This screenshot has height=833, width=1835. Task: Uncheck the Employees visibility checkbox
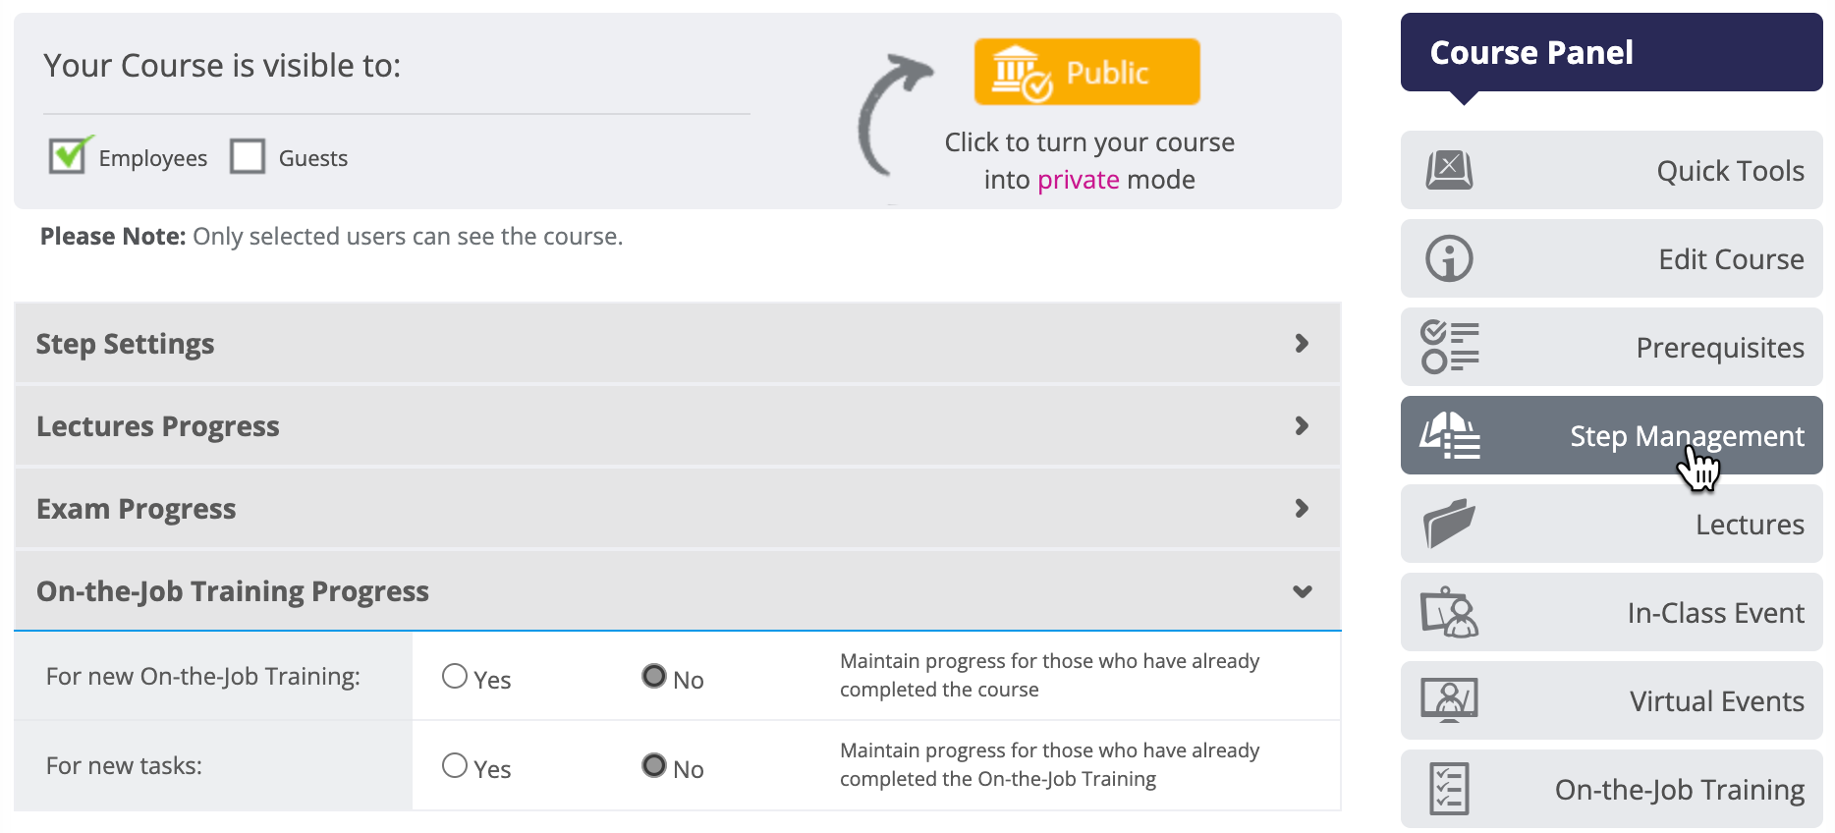tap(68, 155)
